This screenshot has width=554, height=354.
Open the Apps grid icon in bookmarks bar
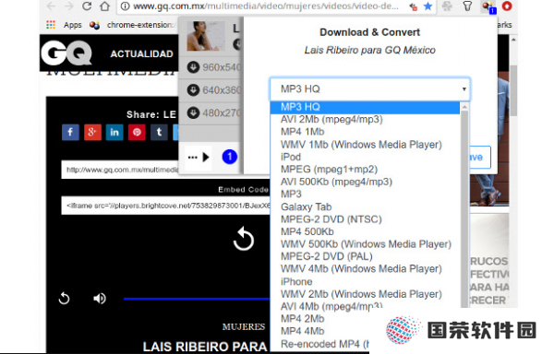point(51,25)
